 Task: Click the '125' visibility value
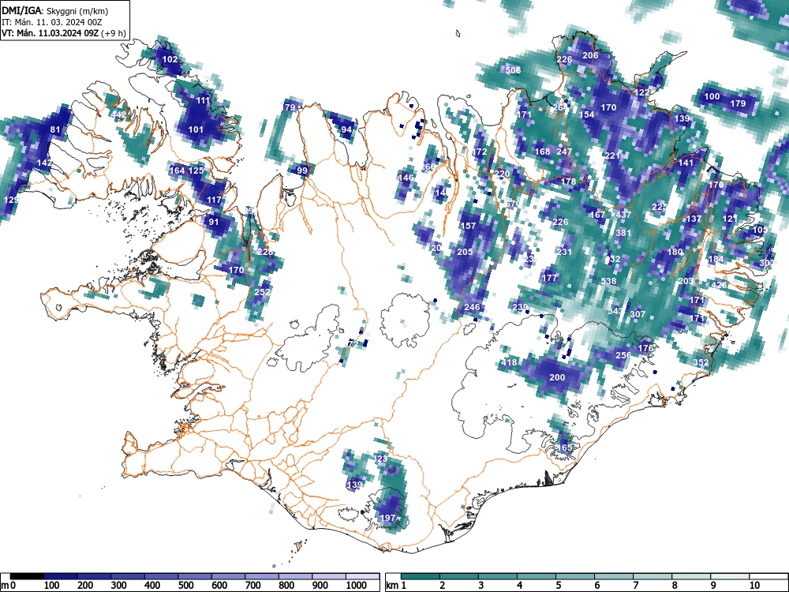[x=196, y=170]
